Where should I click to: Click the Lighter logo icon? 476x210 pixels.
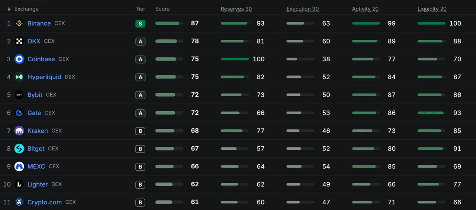(x=19, y=184)
